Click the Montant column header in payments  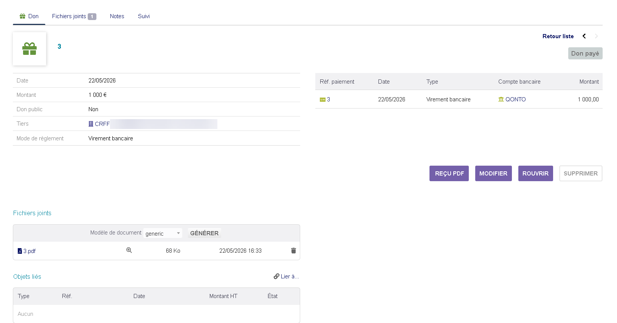589,82
